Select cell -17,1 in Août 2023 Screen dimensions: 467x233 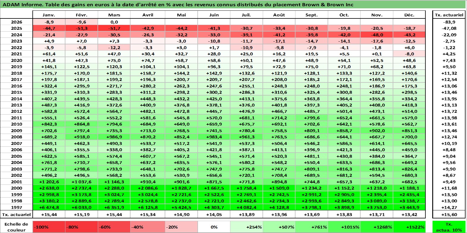tap(279, 41)
